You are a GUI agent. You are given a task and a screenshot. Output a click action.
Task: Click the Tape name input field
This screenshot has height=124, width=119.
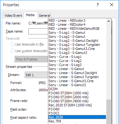[x=38, y=31]
